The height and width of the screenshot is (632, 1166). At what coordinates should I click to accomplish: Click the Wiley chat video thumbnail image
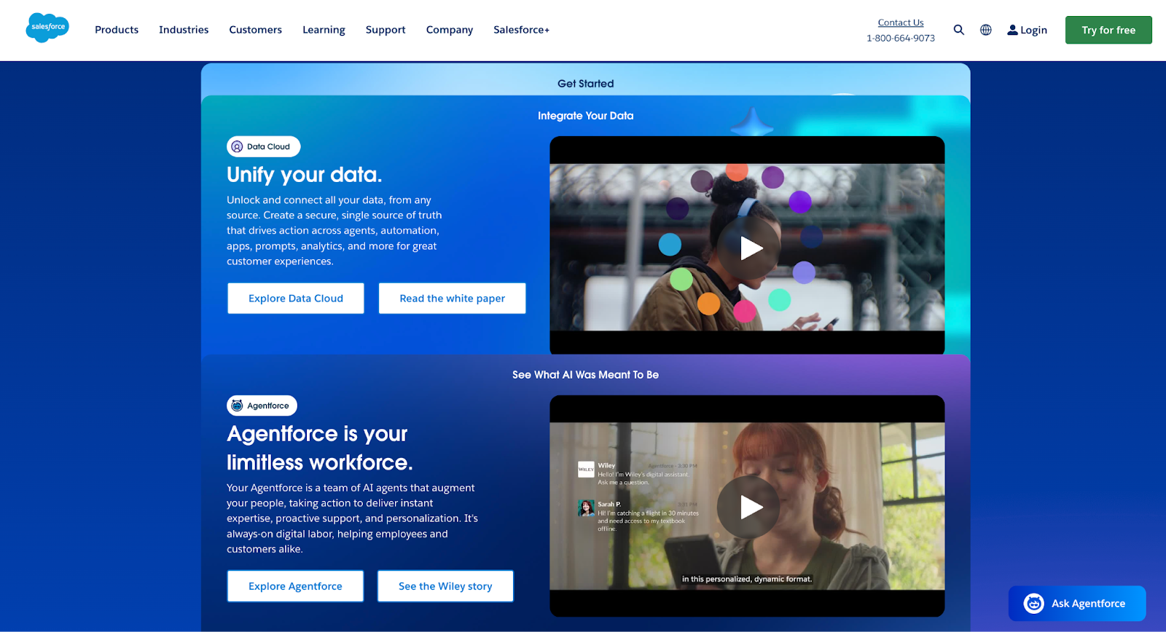pos(747,506)
